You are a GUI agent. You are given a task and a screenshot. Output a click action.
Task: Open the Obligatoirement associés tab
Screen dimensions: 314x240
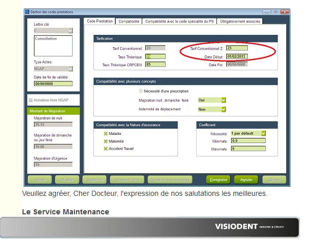click(240, 22)
